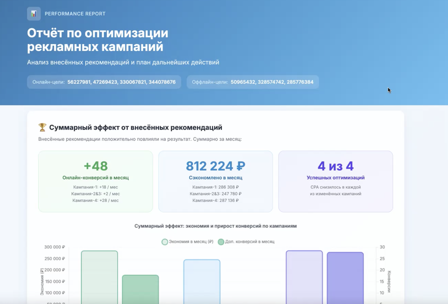This screenshot has width=448, height=304.
Task: Click the title 'Отчёт по оптимизации рекламных кампаний'
Action: point(98,40)
